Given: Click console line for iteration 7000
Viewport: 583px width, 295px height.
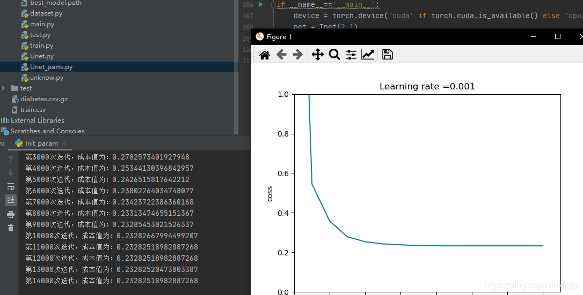Looking at the screenshot, I should 110,202.
